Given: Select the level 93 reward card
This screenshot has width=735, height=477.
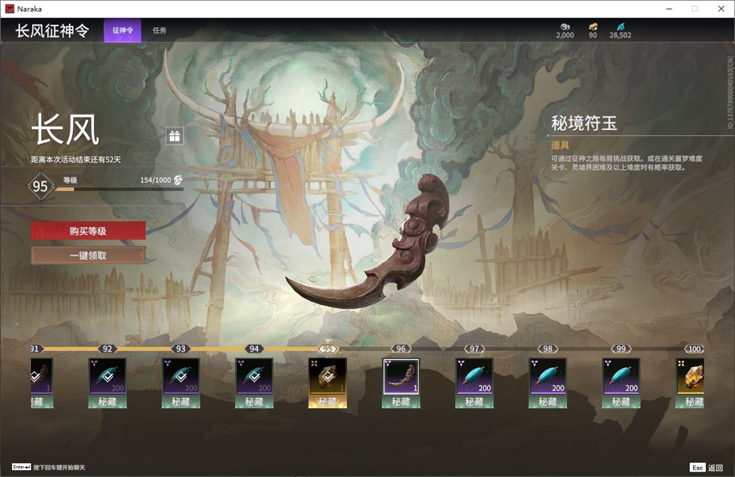Looking at the screenshot, I should (181, 383).
